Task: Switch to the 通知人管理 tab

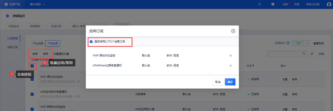Action: (x=79, y=26)
